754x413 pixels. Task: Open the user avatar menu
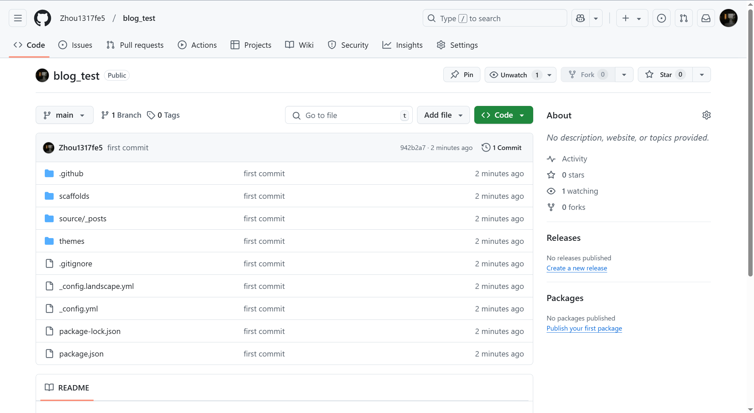coord(729,18)
